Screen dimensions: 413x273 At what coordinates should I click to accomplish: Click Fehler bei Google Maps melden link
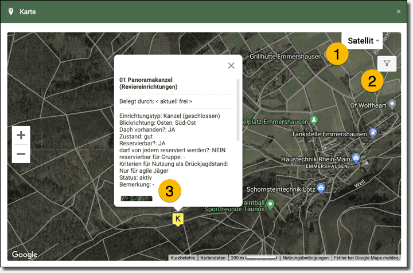(367, 258)
